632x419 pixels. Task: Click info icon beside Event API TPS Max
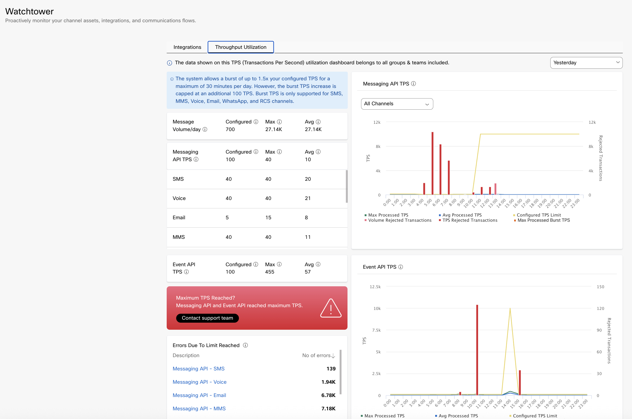279,264
